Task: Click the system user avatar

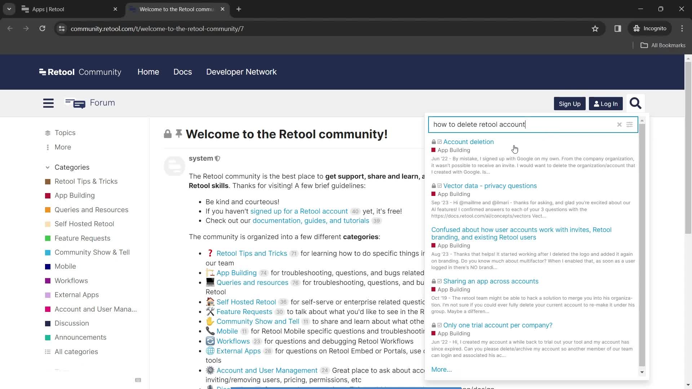Action: 174,166
